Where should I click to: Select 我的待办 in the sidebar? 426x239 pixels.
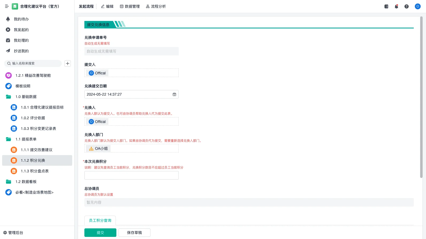[x=21, y=19]
